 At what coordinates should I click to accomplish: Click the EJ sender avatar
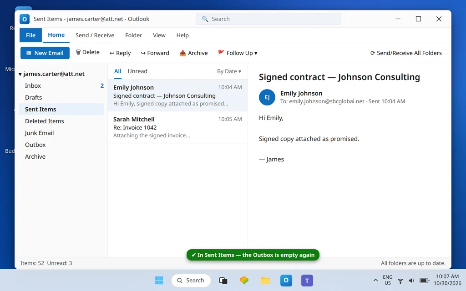pos(267,97)
